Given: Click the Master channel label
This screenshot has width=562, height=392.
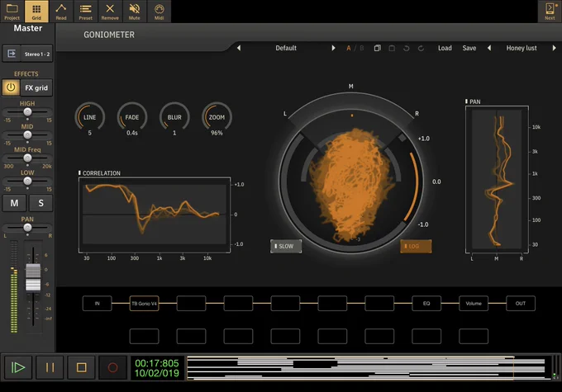Looking at the screenshot, I should (28, 28).
